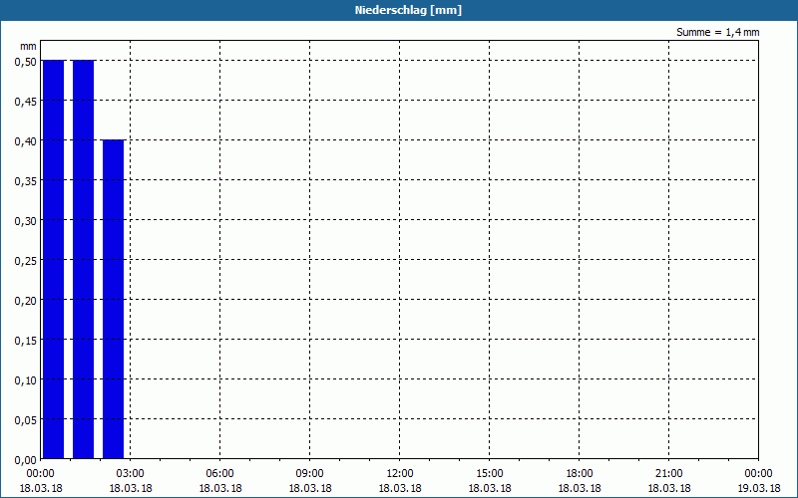Click the first blue bar at 00:00
Screen dimensions: 798x498
tap(53, 259)
